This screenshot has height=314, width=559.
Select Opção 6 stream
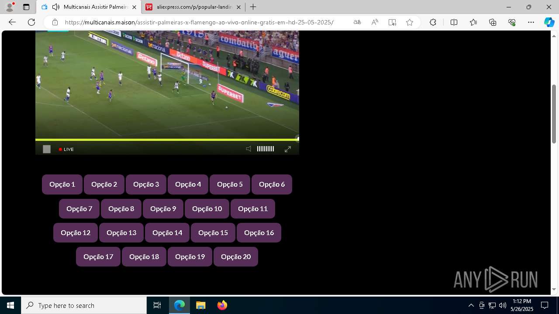[272, 184]
